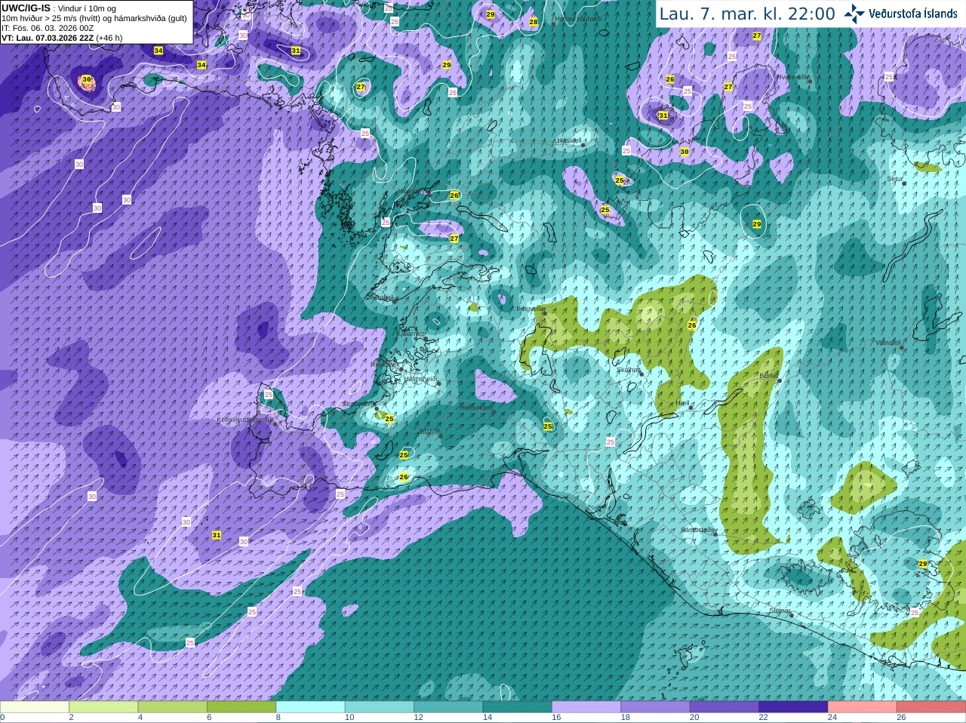
Task: Click the Hólmsheiði station label
Action: click(420, 379)
